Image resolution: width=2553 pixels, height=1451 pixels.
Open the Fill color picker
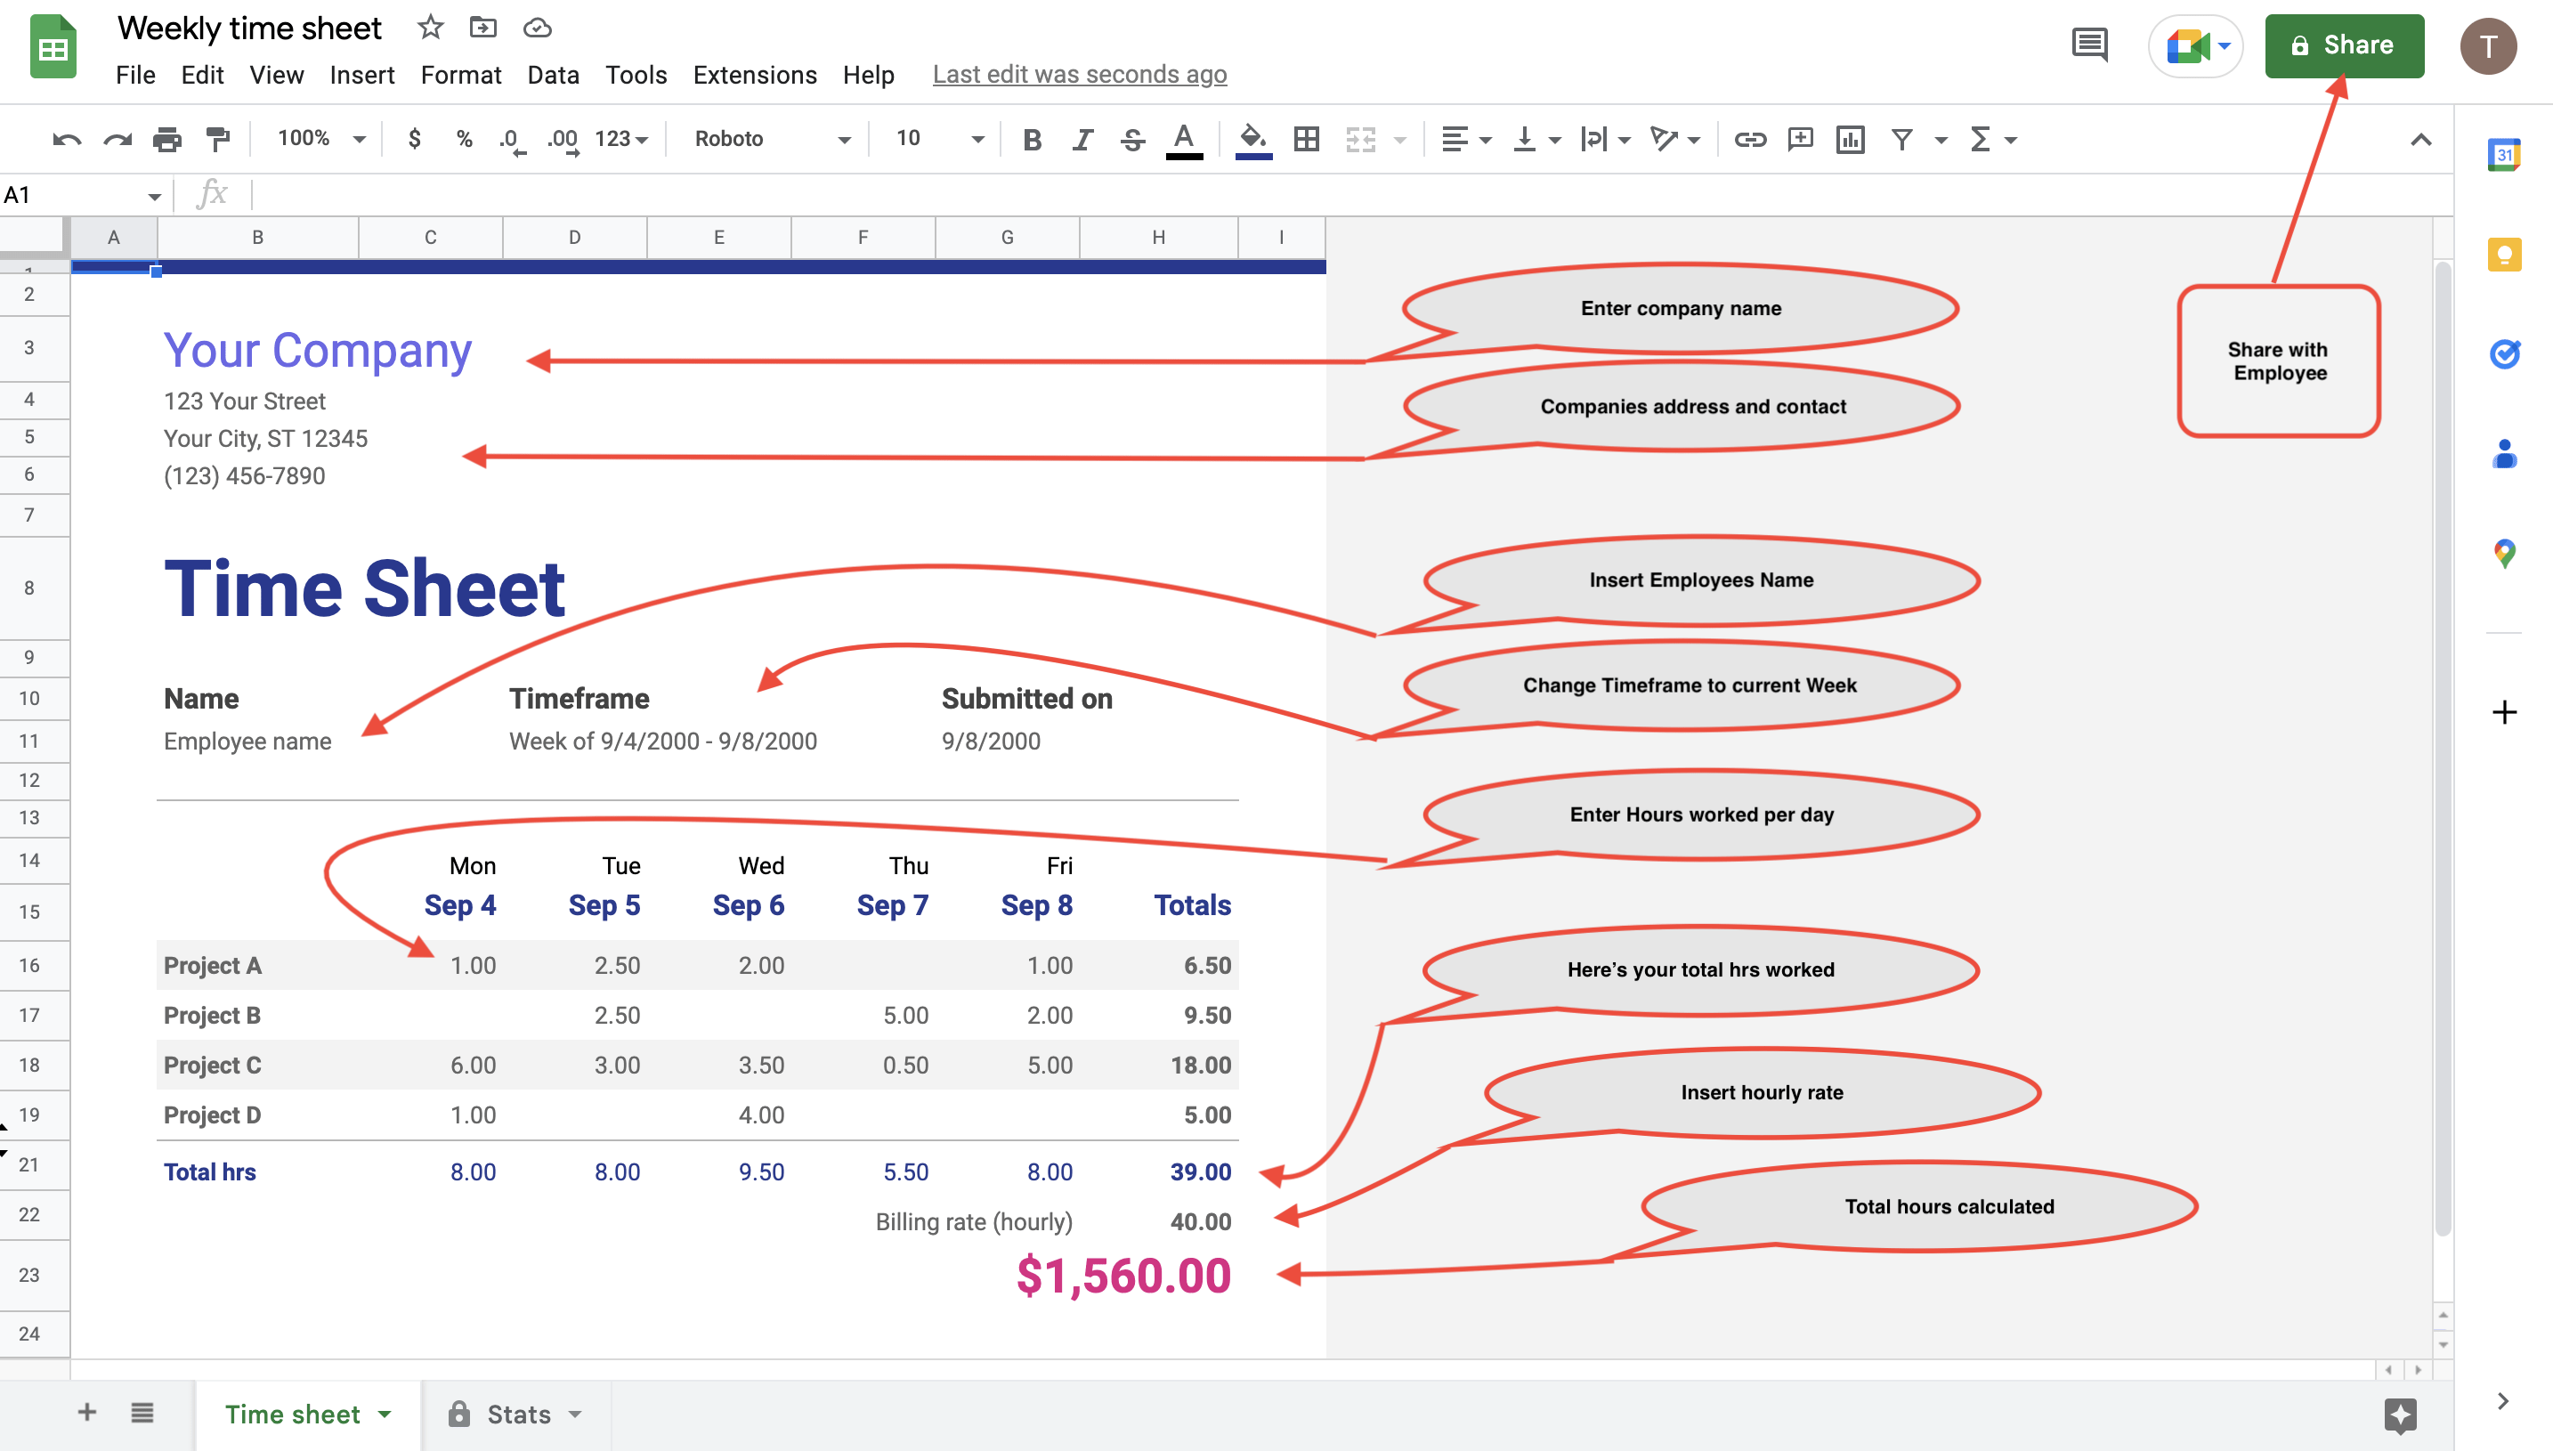pos(1252,140)
